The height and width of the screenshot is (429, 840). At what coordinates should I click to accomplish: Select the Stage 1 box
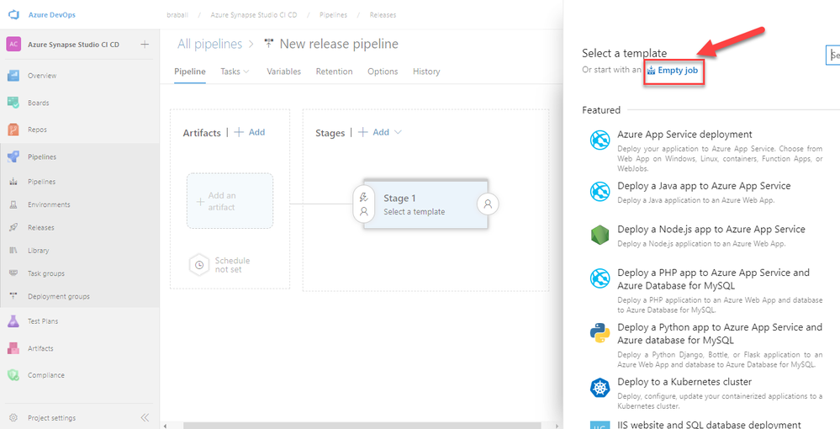425,204
